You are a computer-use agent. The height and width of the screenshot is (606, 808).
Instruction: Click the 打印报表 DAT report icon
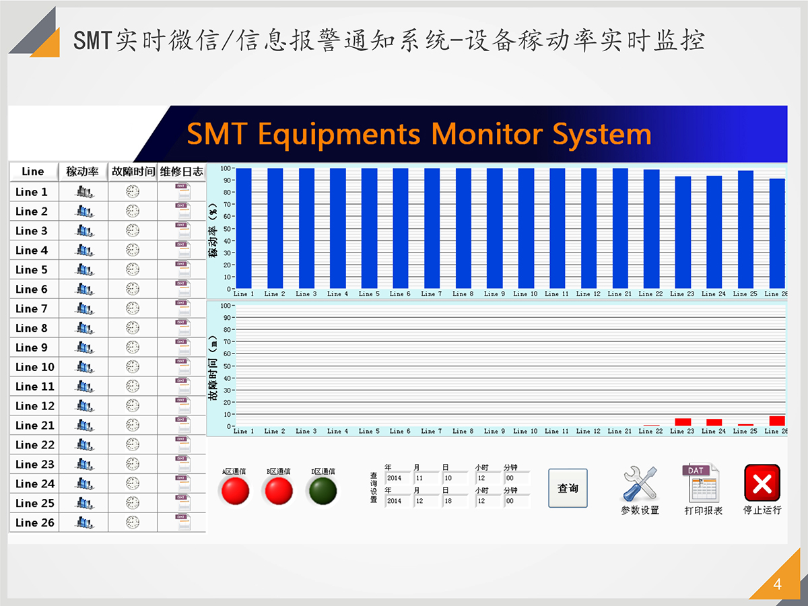(701, 483)
